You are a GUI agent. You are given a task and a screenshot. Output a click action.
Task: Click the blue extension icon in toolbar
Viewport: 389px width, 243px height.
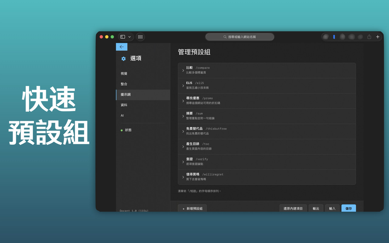[x=334, y=37]
